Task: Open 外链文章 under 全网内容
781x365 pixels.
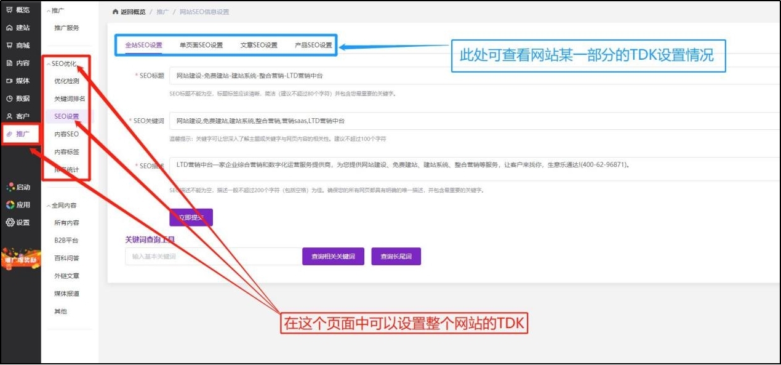Action: [66, 276]
